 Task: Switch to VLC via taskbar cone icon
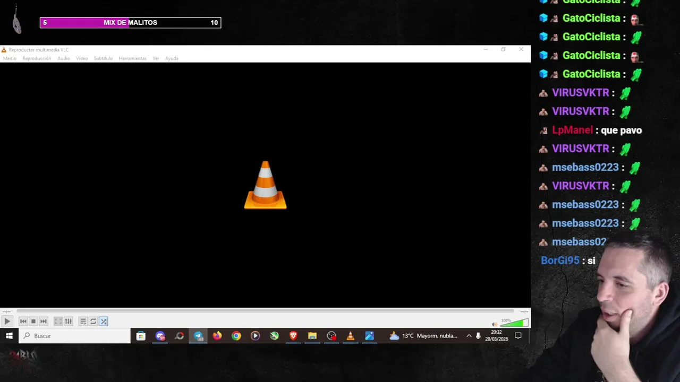click(350, 336)
